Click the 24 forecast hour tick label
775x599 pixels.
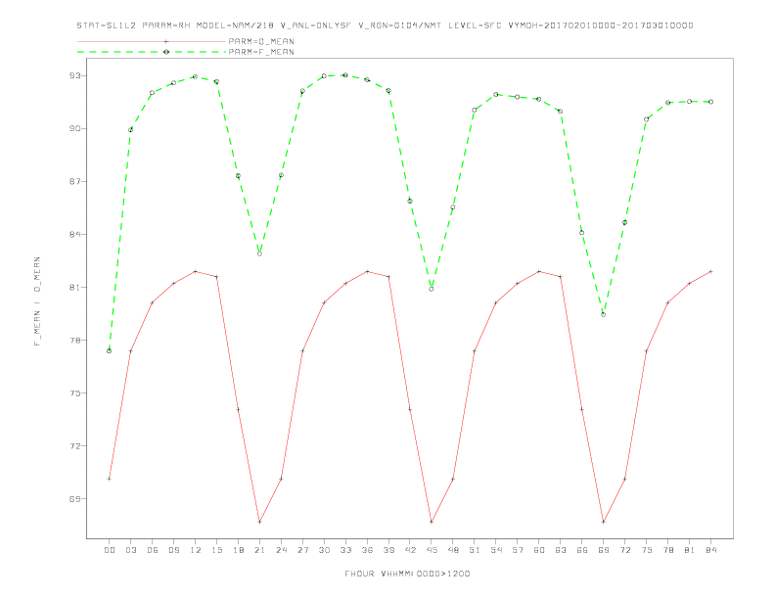[x=281, y=550]
